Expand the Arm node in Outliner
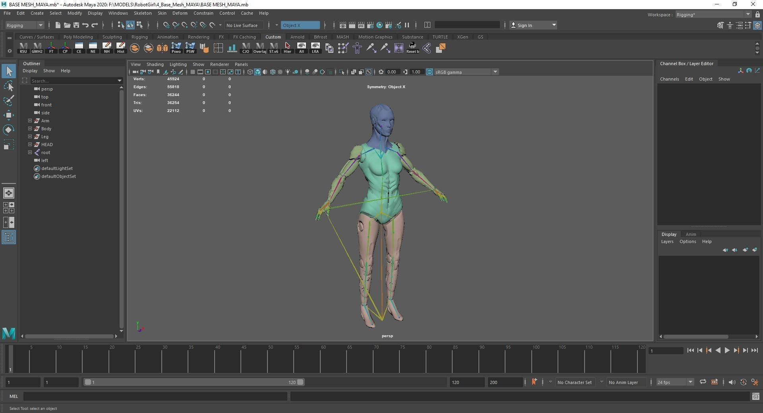Screen dimensions: 763x413 coord(30,120)
